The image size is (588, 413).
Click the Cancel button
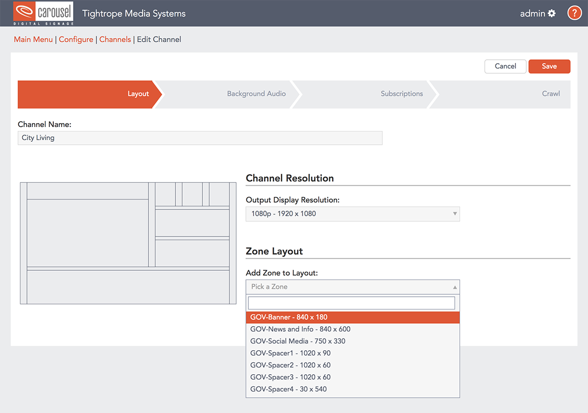[x=505, y=66]
